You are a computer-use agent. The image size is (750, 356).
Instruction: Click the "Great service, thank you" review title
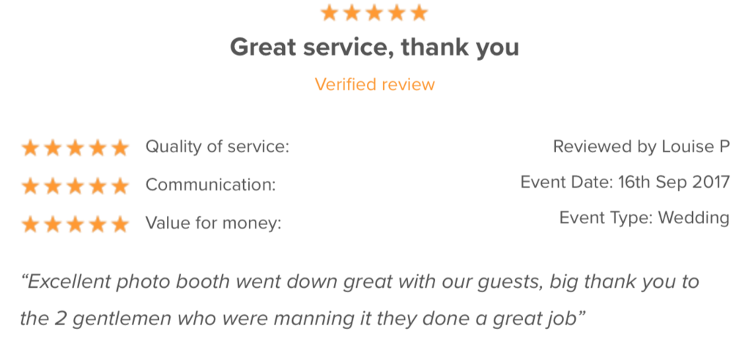click(375, 48)
